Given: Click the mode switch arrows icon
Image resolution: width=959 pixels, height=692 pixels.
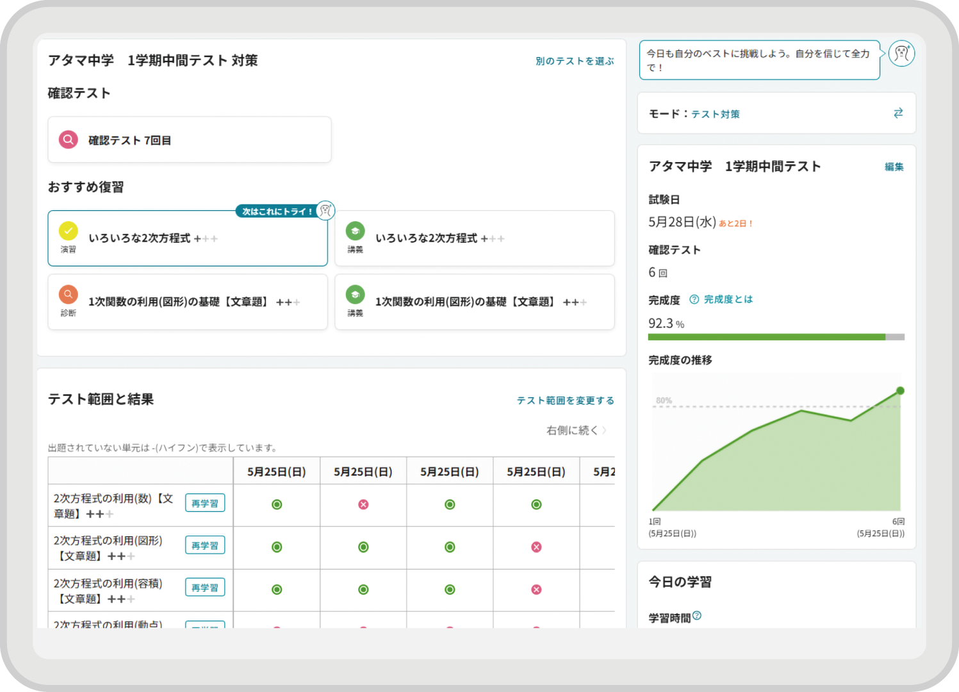Looking at the screenshot, I should tap(898, 113).
